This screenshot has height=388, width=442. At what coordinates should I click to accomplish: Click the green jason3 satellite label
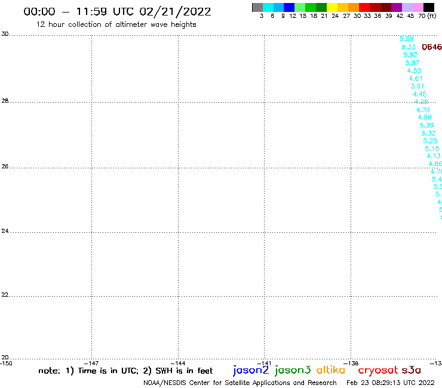[x=293, y=370]
